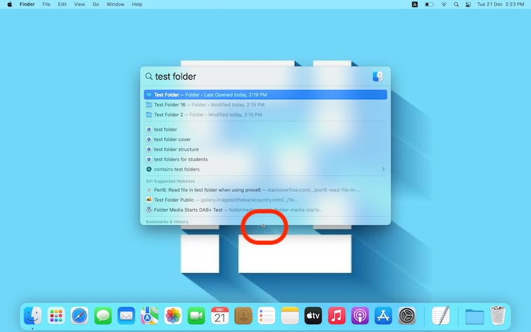Show Wi-Fi status in the menu bar
This screenshot has height=332, width=531.
pos(444,4)
